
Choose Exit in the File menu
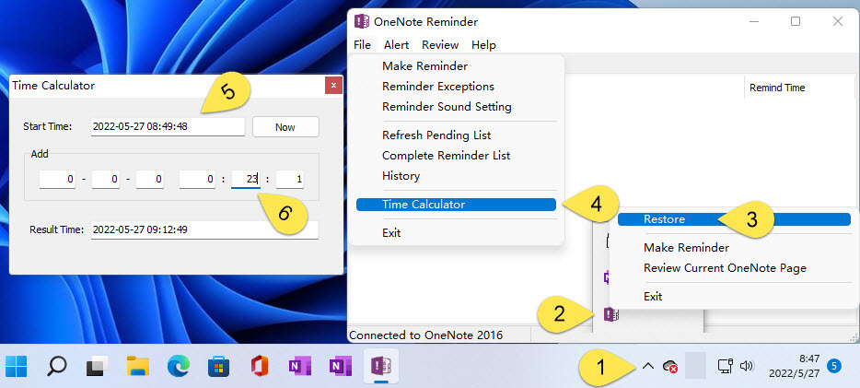click(456, 233)
